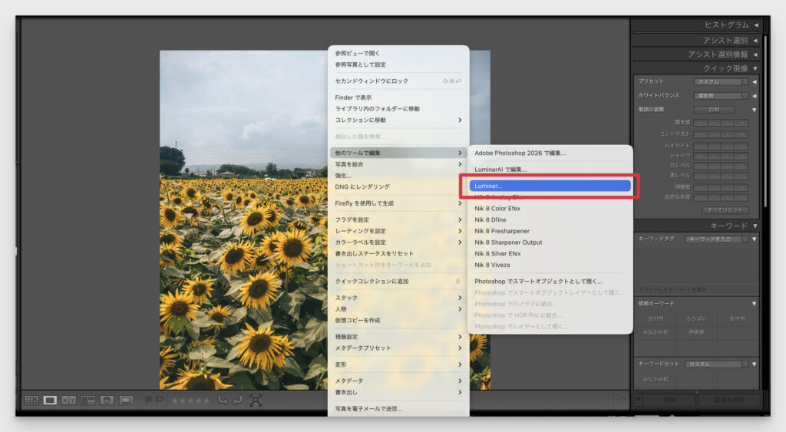Click the すべてリセット button
This screenshot has width=786, height=432.
[x=726, y=210]
